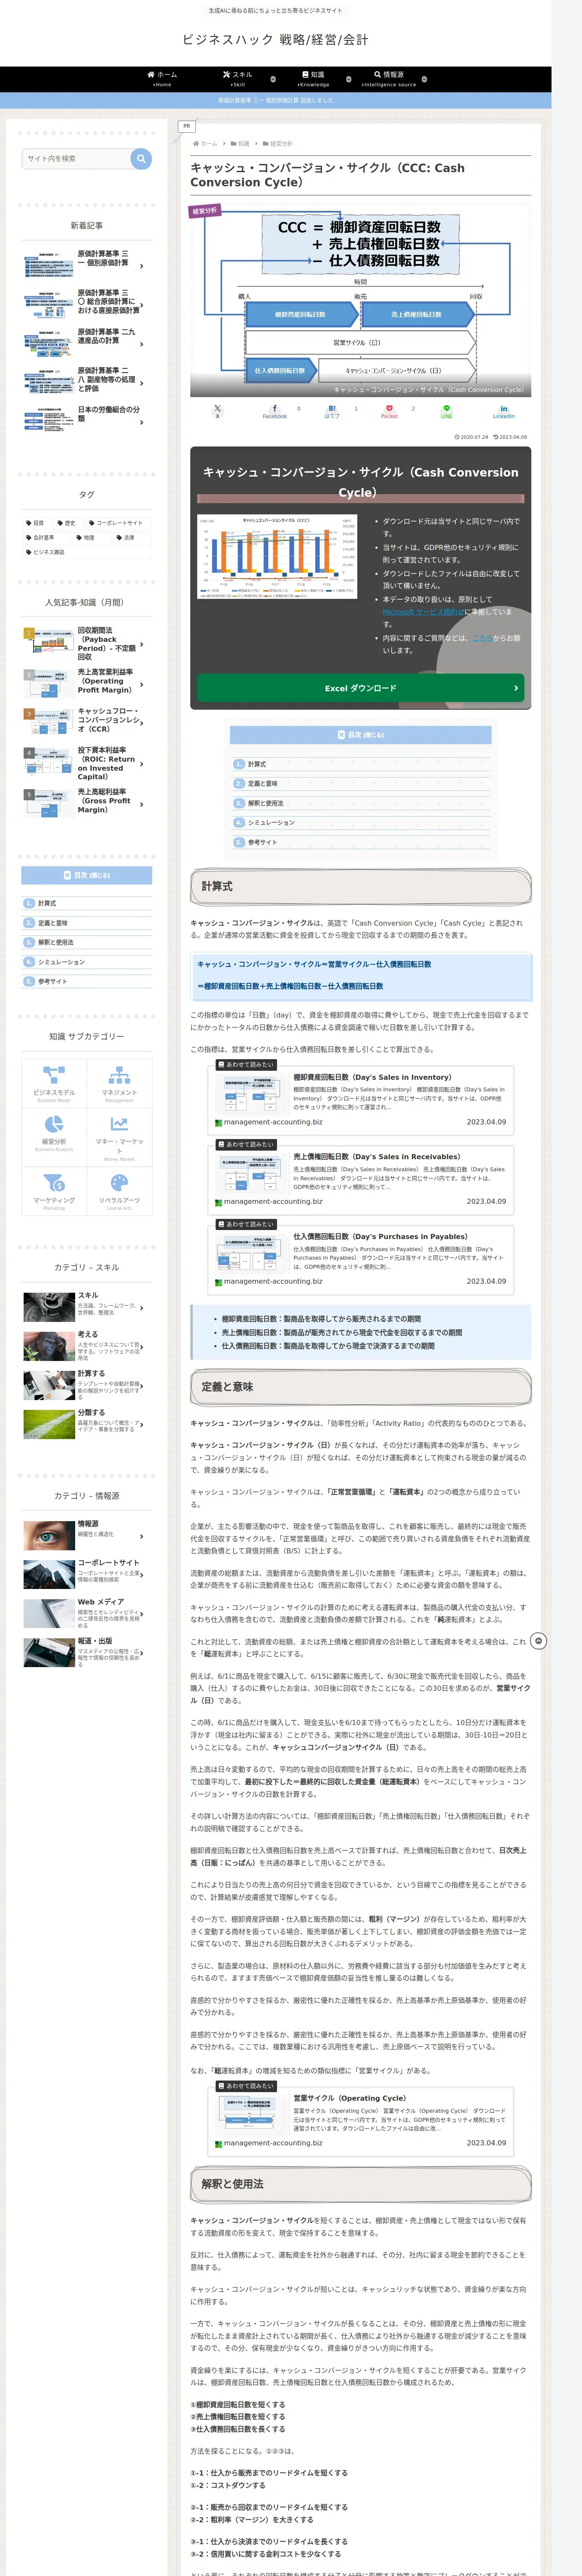
Task: Collapse the sidebar 目次 table of contents
Action: [x=87, y=875]
